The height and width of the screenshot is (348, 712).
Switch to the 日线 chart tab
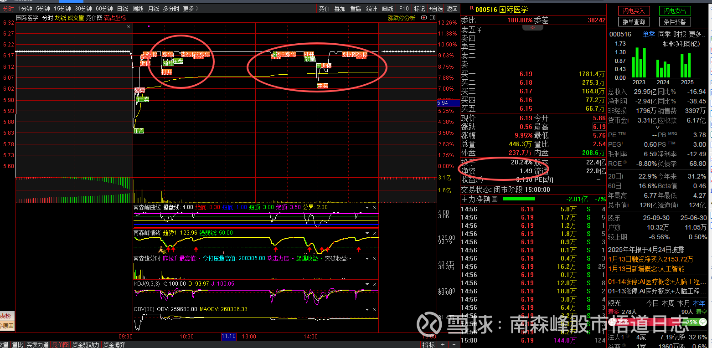click(122, 9)
